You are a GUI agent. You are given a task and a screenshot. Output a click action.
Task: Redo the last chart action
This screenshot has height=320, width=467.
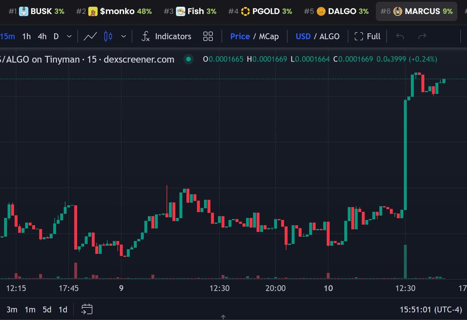422,37
